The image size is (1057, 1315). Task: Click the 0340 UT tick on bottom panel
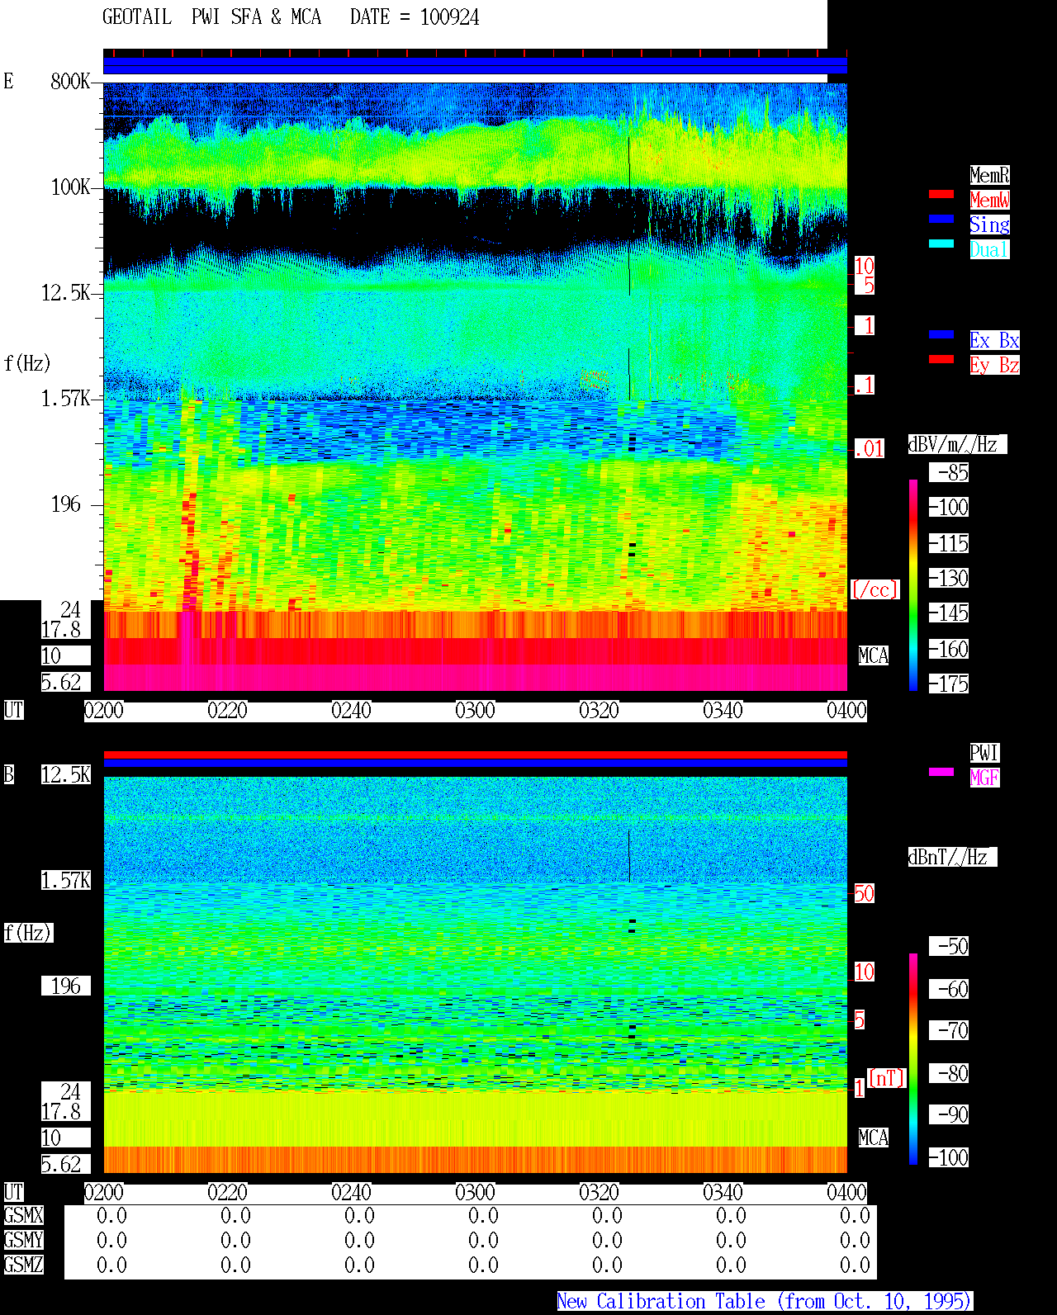pos(723,1193)
